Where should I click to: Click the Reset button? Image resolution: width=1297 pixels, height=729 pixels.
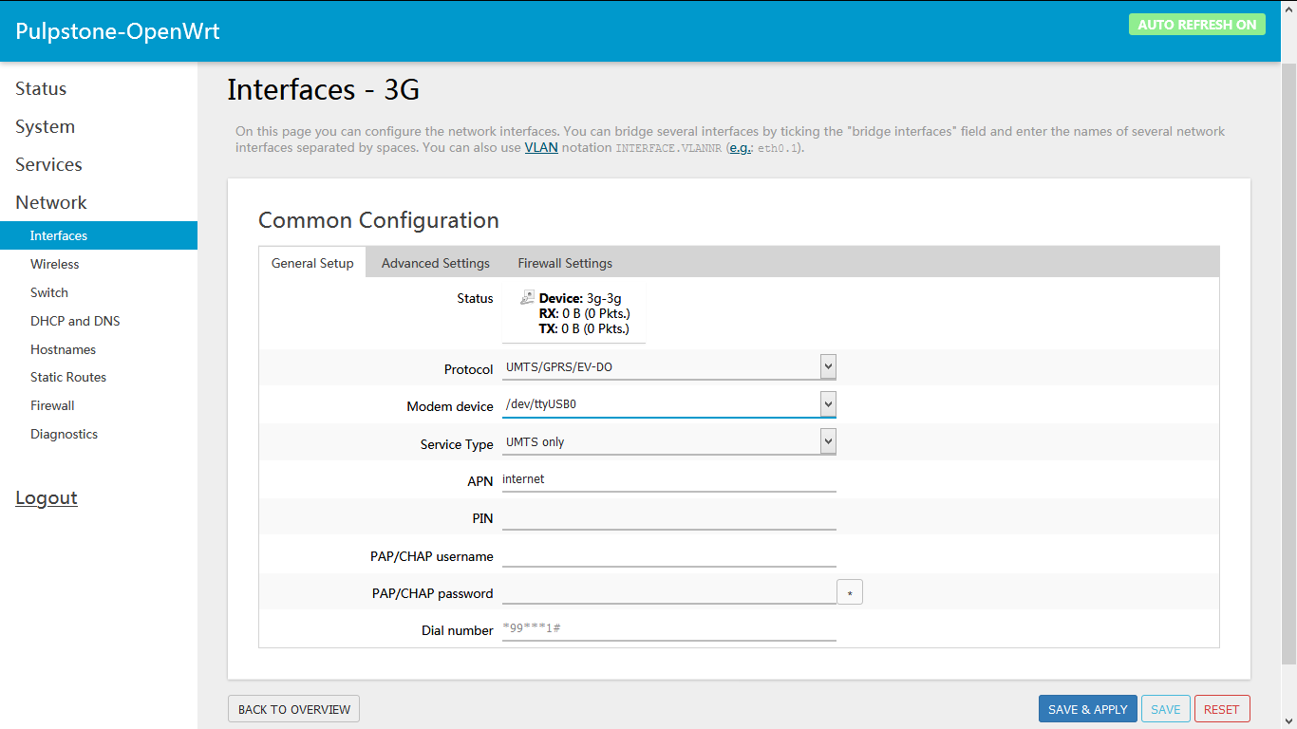click(x=1221, y=708)
